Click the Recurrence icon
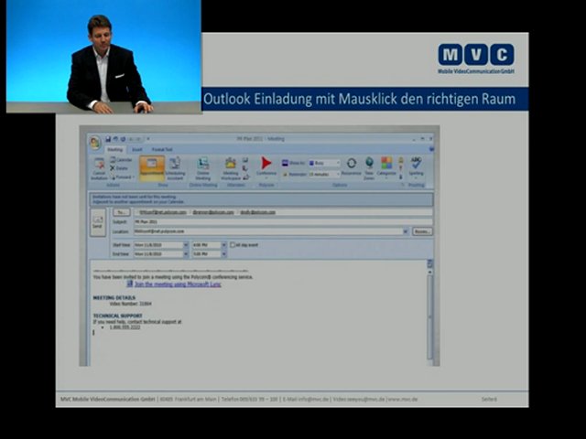 point(352,166)
